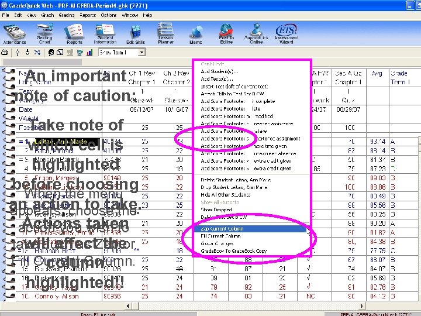Open the Help menu

click(147, 15)
